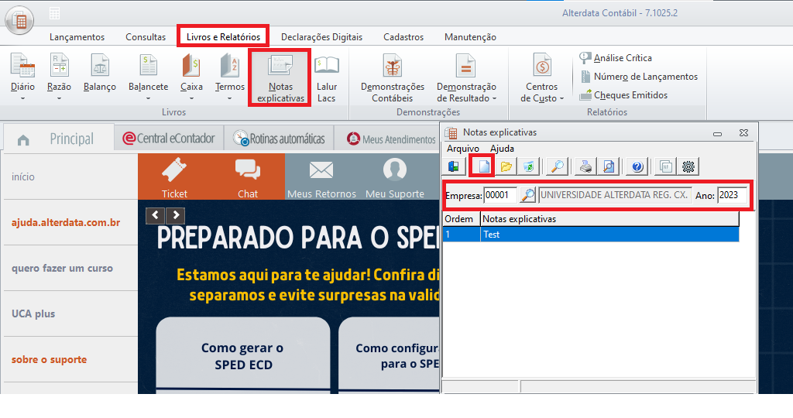This screenshot has height=418, width=793.
Task: Open the Balanço report icon
Action: click(x=100, y=66)
